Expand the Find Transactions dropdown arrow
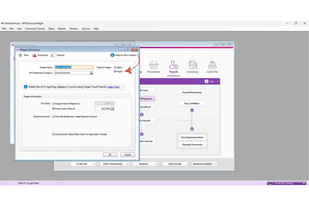309x206 pixels. point(127,164)
